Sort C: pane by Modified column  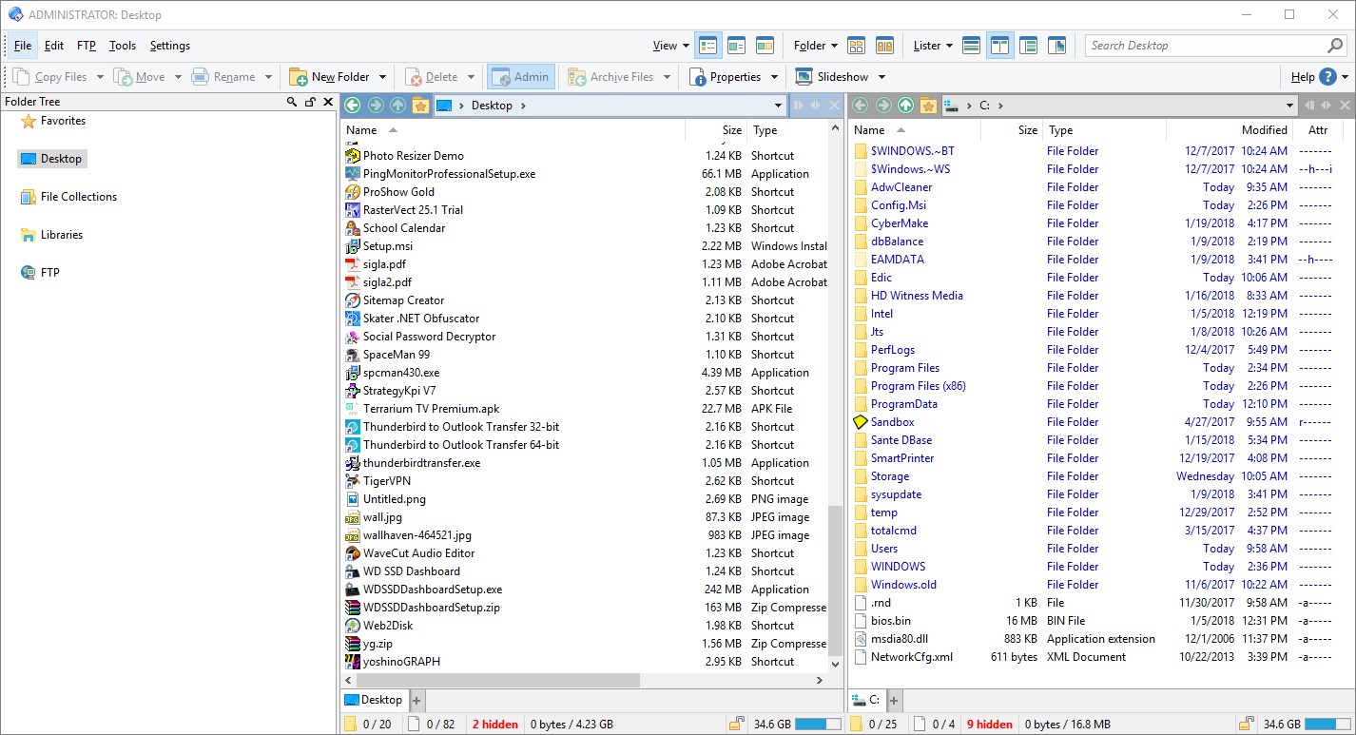tap(1230, 130)
